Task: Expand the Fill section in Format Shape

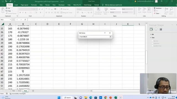Action: coord(152,34)
